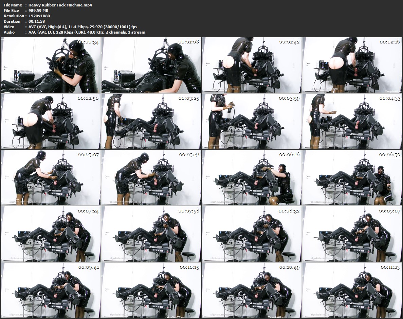Click the last frame timestamped 00:11:23
403x319 pixels.
coord(352,290)
